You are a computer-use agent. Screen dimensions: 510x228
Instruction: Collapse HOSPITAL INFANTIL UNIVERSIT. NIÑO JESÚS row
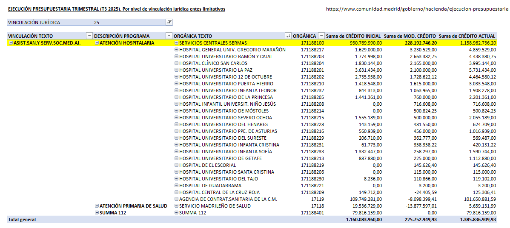pyautogui.click(x=176, y=104)
